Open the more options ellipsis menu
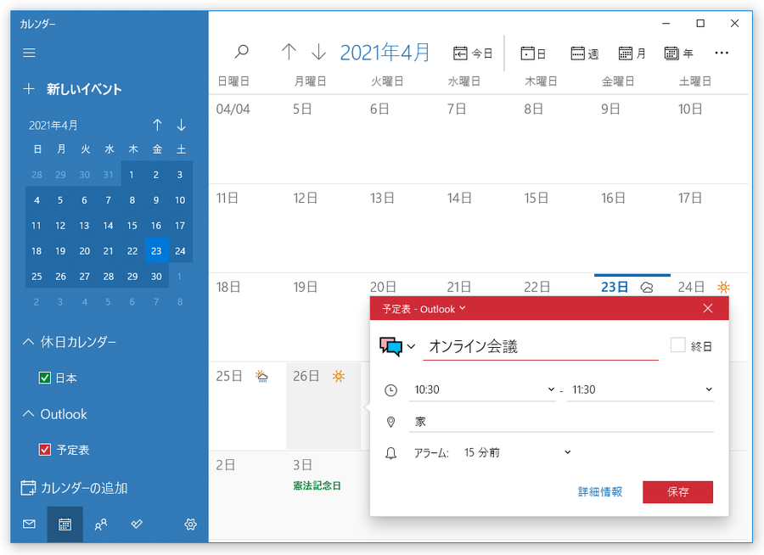This screenshot has width=764, height=555. (722, 53)
